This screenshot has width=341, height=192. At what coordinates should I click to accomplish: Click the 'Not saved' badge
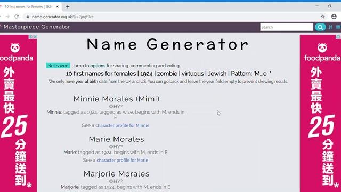pos(58,66)
